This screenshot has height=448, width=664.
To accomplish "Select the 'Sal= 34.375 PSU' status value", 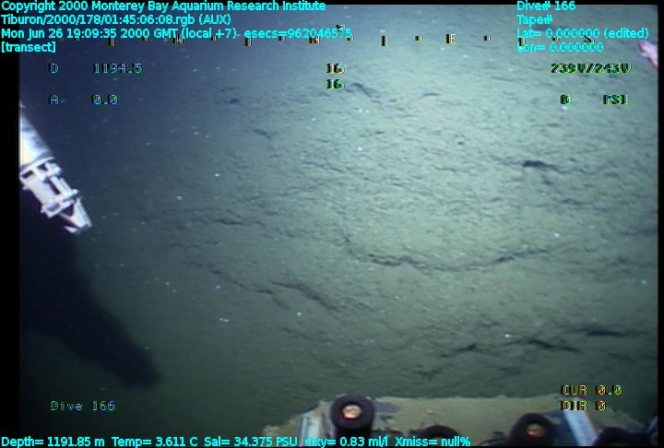I will pos(251,442).
